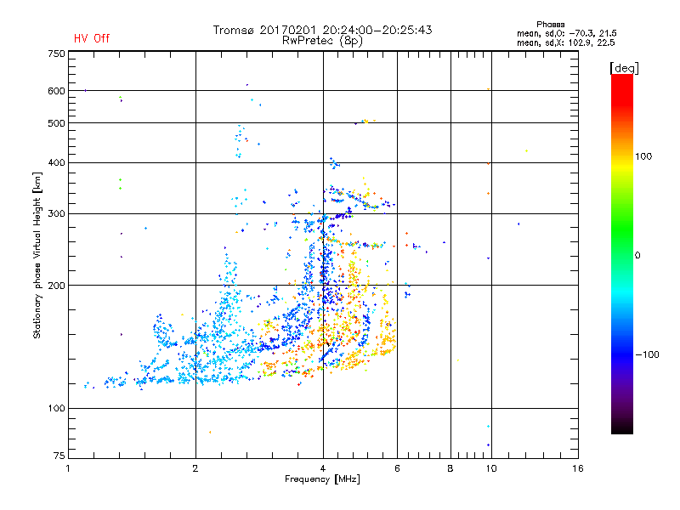Click the 'RwPretec (8p)' subtitle

322,41
